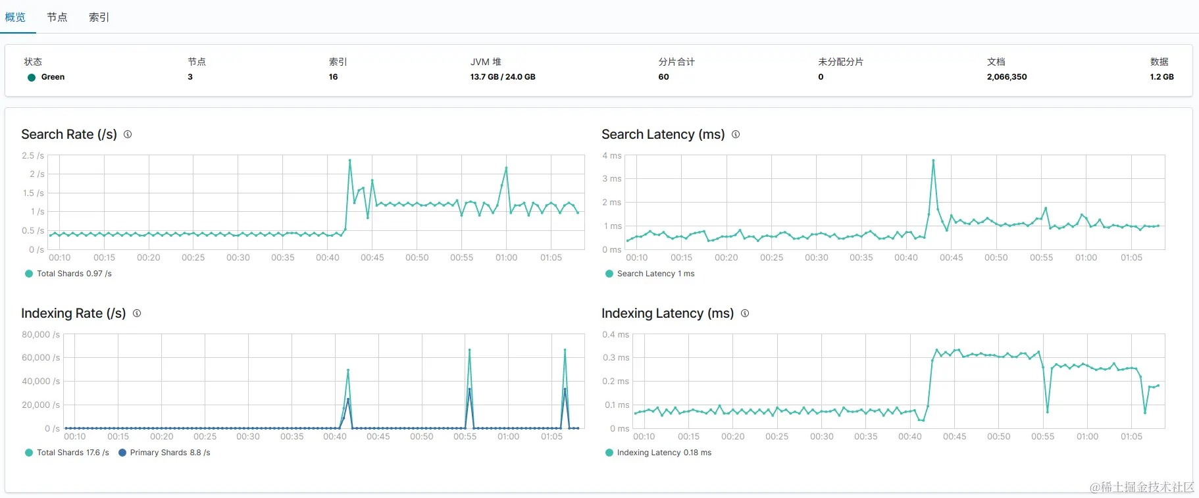The image size is (1199, 498).
Task: Click the green status indicator dot
Action: 32,77
